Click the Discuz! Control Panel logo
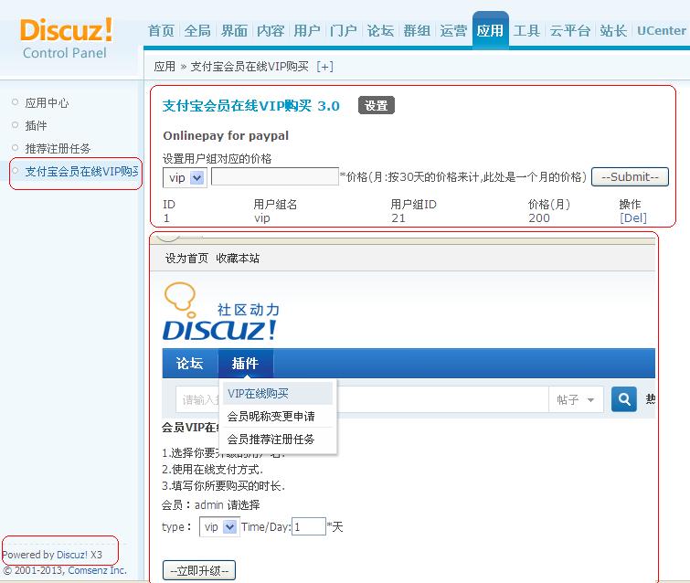 pyautogui.click(x=66, y=37)
